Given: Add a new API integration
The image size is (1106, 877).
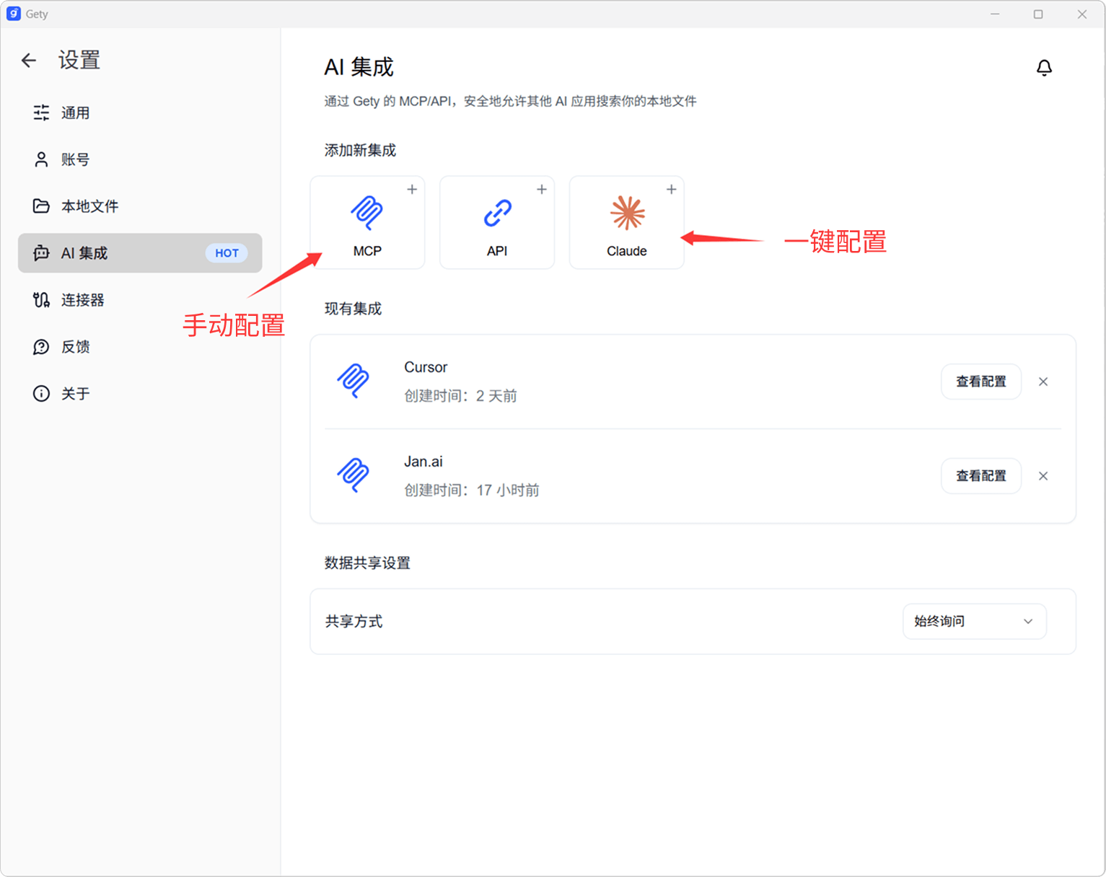Looking at the screenshot, I should tap(496, 222).
